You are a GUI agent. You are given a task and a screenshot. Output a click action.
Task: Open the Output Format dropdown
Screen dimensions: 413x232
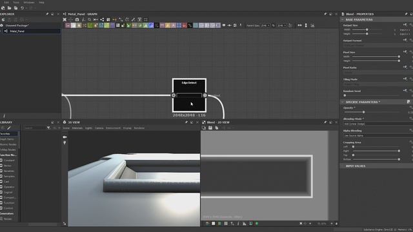click(378, 45)
